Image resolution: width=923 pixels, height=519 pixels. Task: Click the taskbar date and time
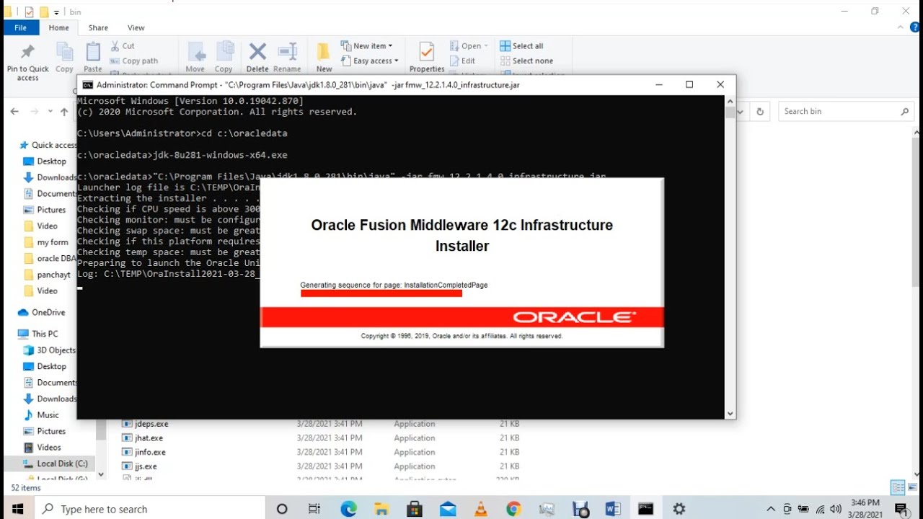[x=866, y=509]
